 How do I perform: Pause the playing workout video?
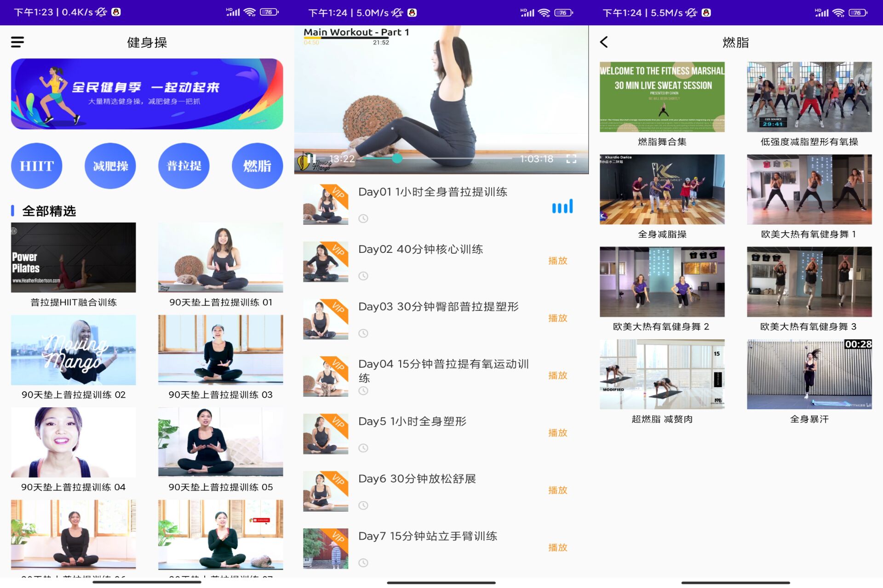pos(311,159)
